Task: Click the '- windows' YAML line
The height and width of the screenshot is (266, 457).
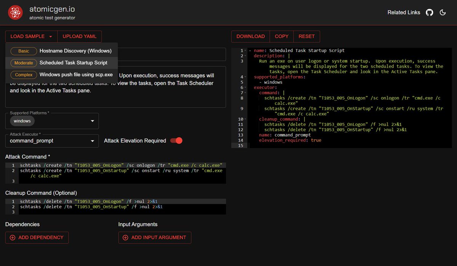Action: pyautogui.click(x=271, y=82)
